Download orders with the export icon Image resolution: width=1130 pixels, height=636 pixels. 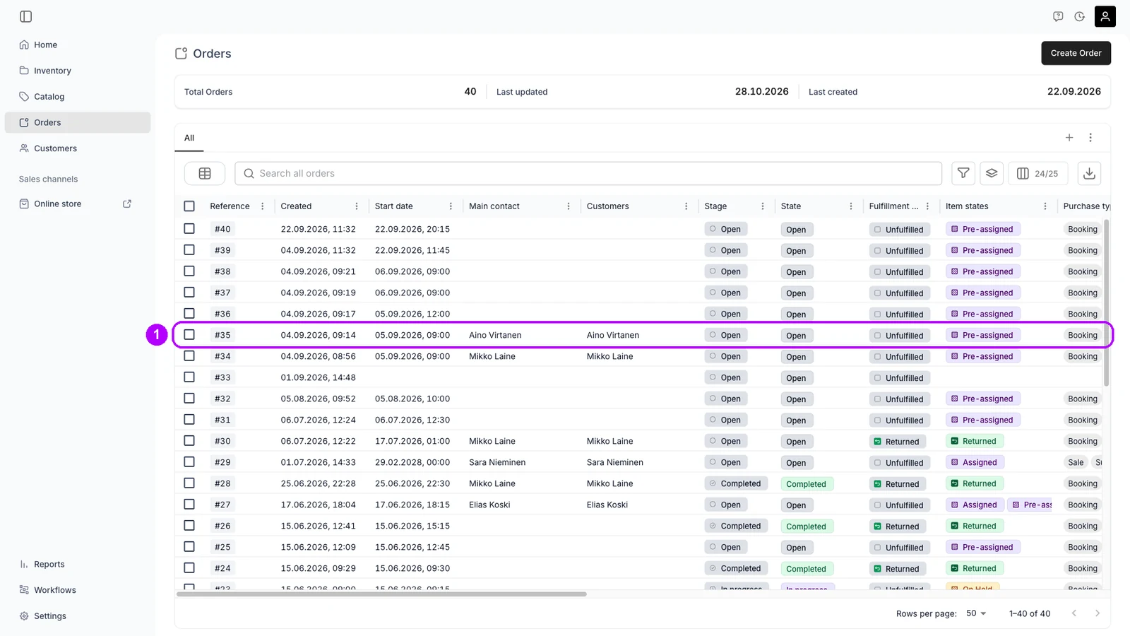[1090, 173]
